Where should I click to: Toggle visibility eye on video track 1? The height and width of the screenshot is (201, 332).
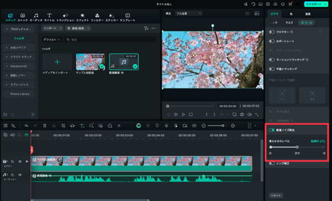click(27, 161)
